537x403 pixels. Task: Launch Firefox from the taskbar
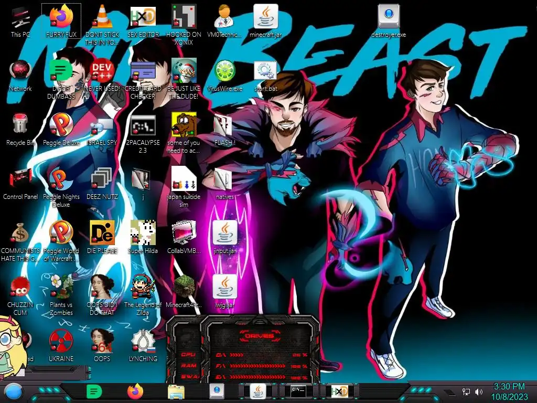point(135,391)
